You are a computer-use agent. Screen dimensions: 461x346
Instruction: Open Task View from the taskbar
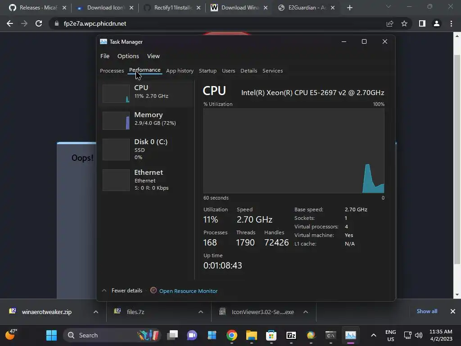coord(172,335)
